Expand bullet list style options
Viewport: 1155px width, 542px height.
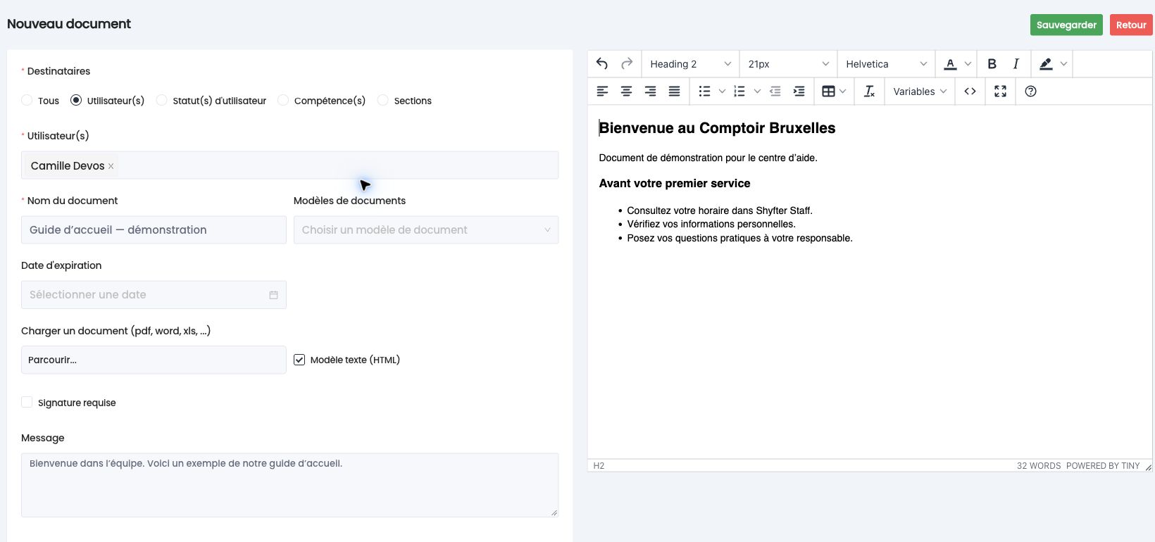722,92
